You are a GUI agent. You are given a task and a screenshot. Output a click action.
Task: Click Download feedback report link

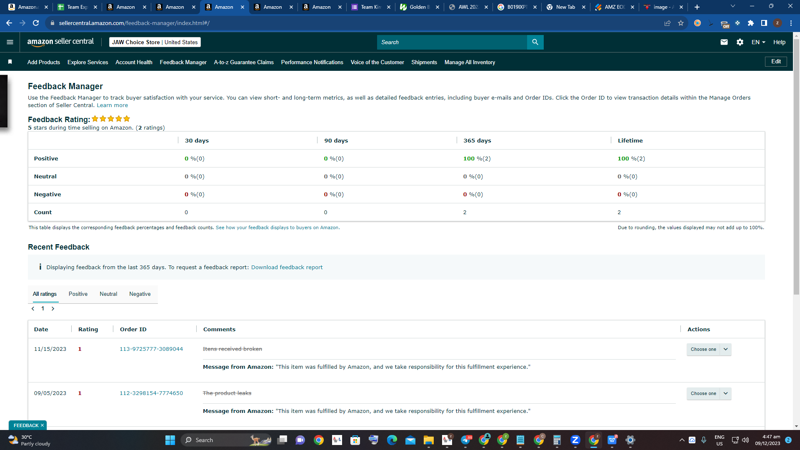[287, 267]
